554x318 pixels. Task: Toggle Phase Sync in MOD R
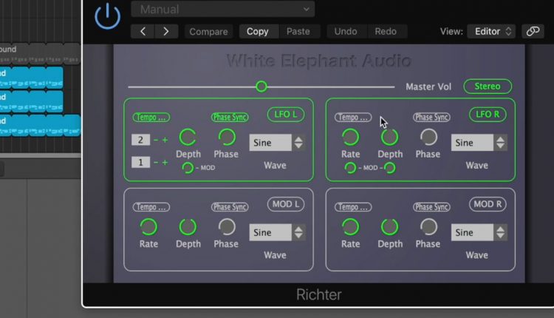pyautogui.click(x=431, y=207)
